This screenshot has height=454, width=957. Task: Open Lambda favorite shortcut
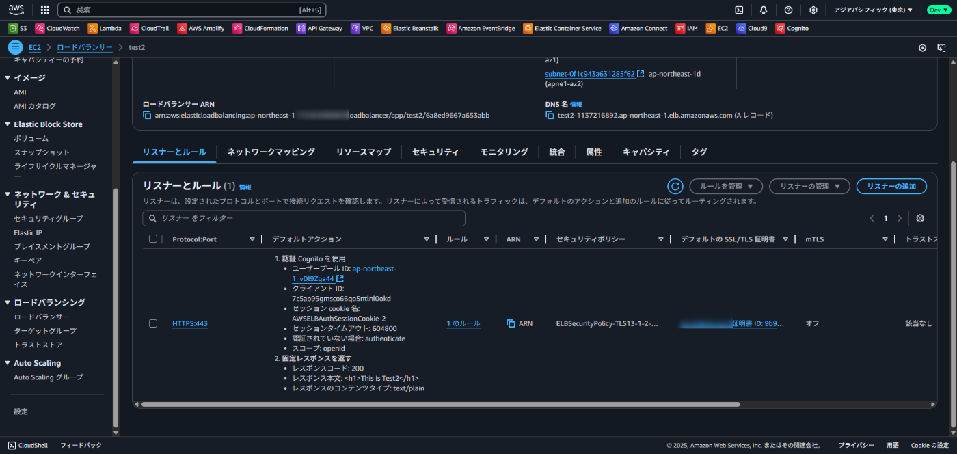105,28
